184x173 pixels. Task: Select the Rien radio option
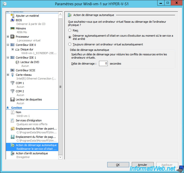[x=70, y=30]
